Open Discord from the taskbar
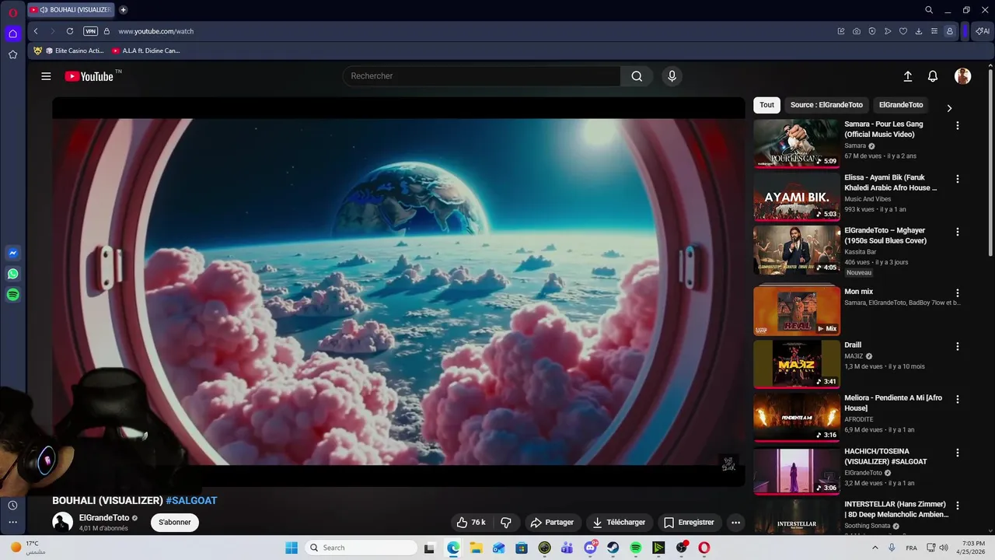The width and height of the screenshot is (995, 560). point(590,548)
